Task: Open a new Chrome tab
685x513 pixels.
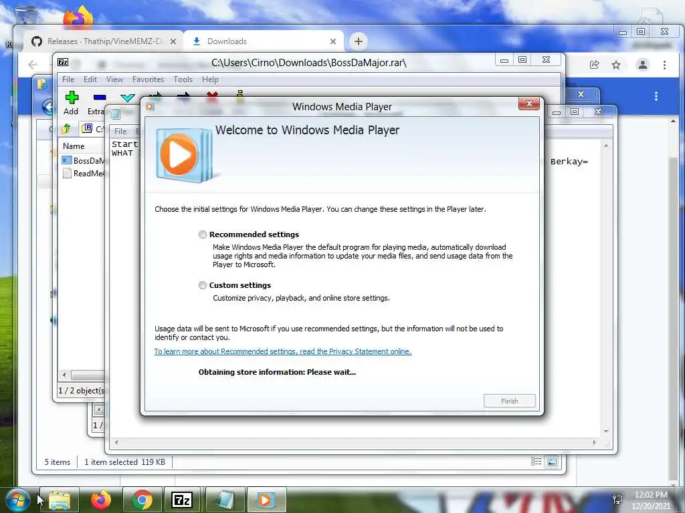Action: tap(359, 41)
